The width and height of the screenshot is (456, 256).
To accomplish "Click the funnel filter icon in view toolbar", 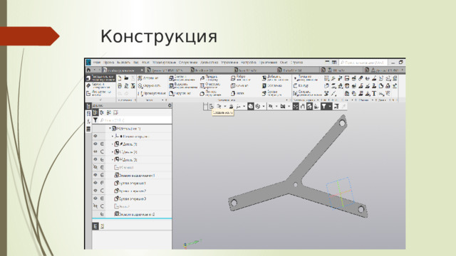I will [x=323, y=107].
